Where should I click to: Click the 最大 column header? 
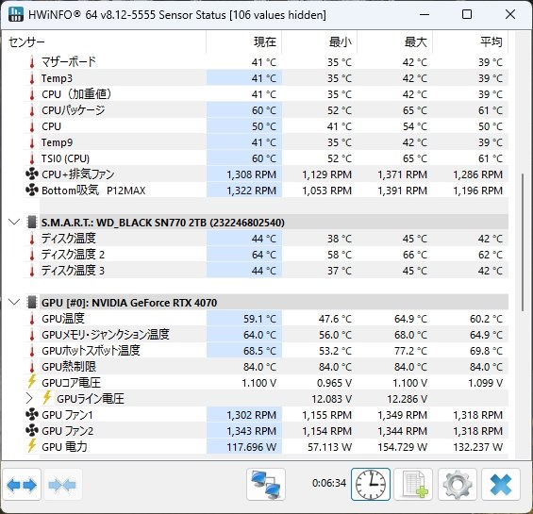pos(395,42)
